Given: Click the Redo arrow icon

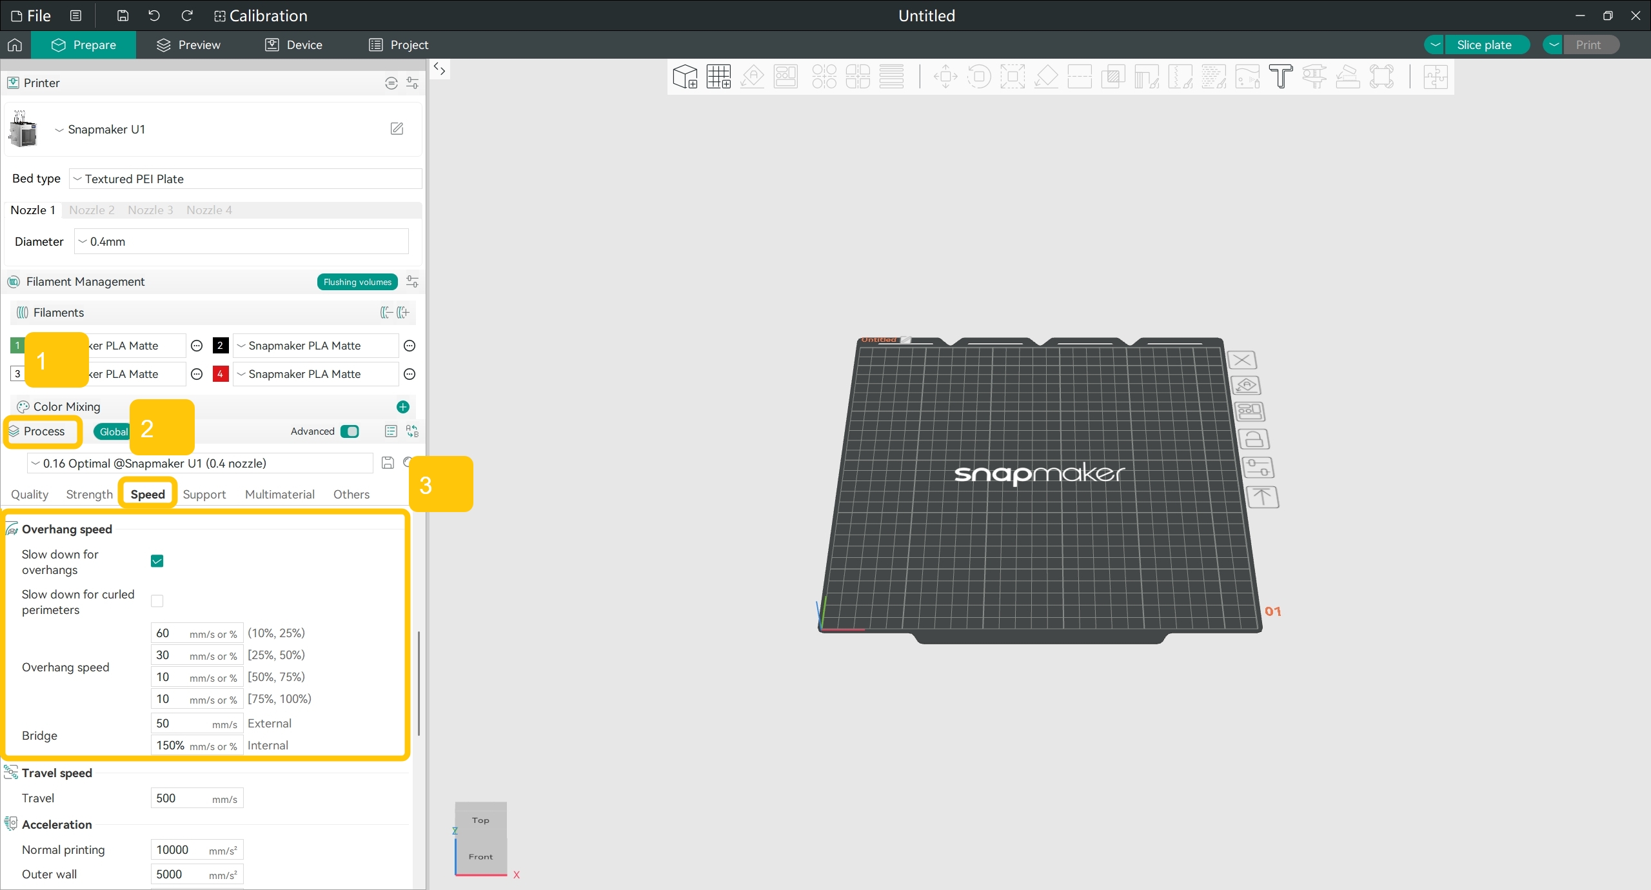Looking at the screenshot, I should tap(187, 15).
